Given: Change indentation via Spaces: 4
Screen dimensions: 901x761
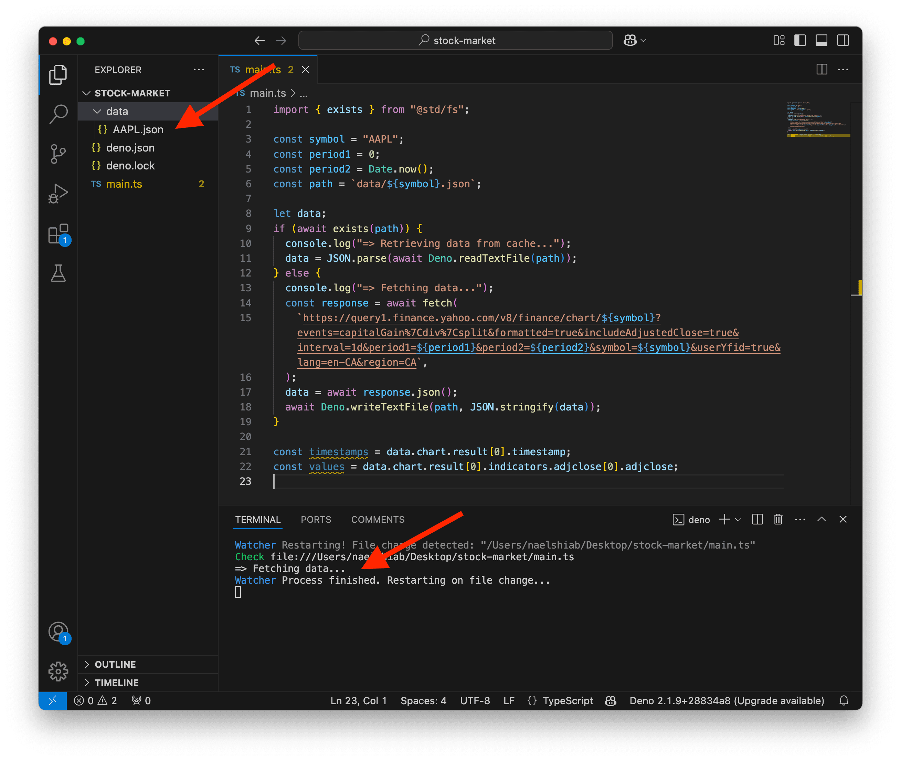Looking at the screenshot, I should pos(423,701).
